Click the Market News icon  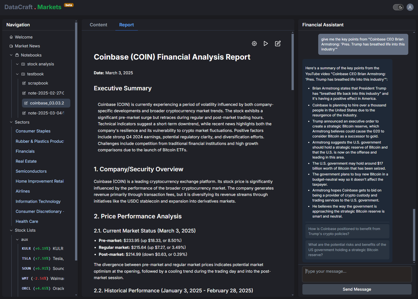pyautogui.click(x=11, y=46)
